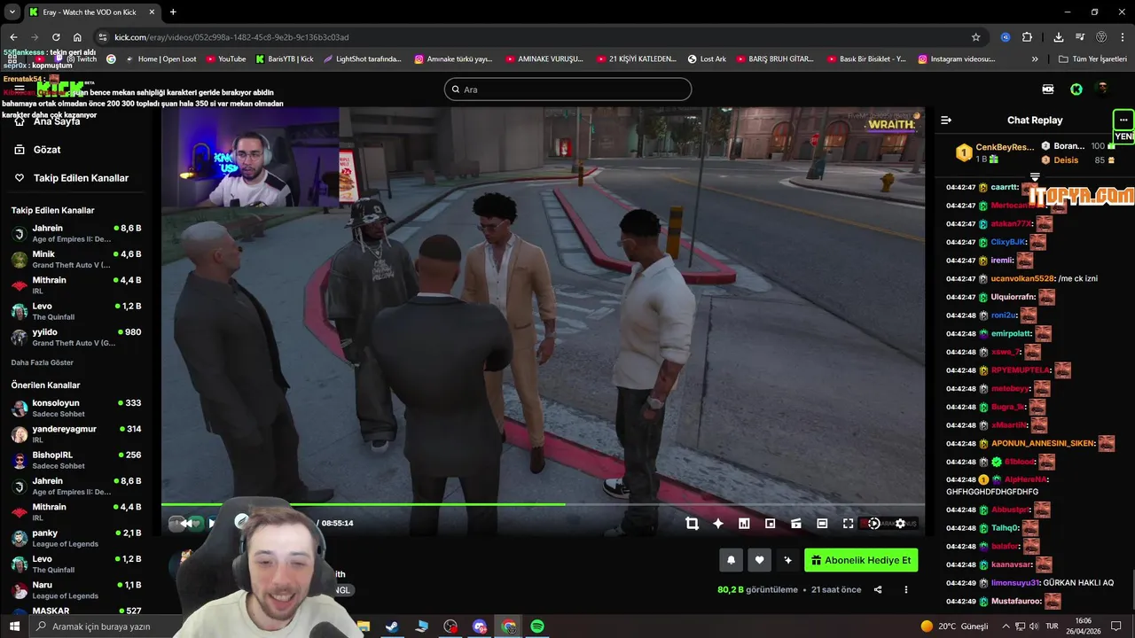1135x638 pixels.
Task: Click CenkBeyRes top gifter entry
Action: point(994,152)
